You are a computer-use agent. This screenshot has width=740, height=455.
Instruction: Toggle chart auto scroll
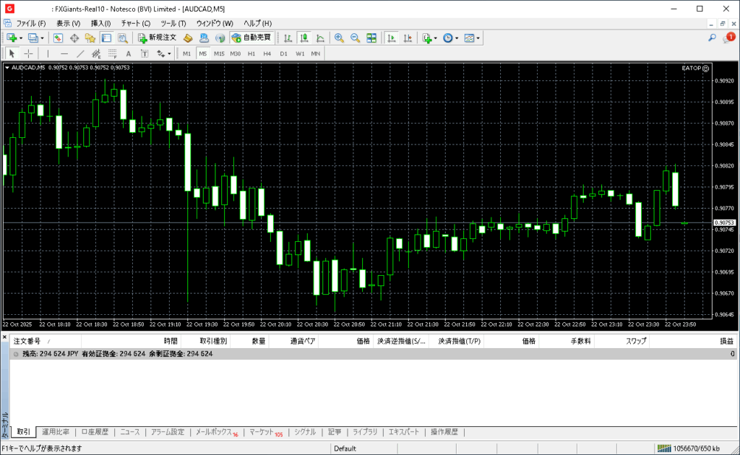click(391, 38)
